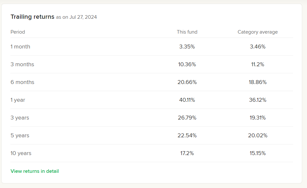This screenshot has width=307, height=188.
Task: Select the 17.2% ten-year fund return
Action: [x=187, y=153]
